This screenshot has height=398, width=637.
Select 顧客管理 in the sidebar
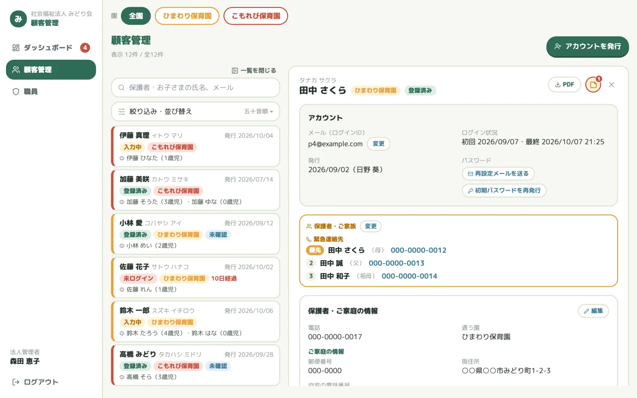(x=51, y=70)
